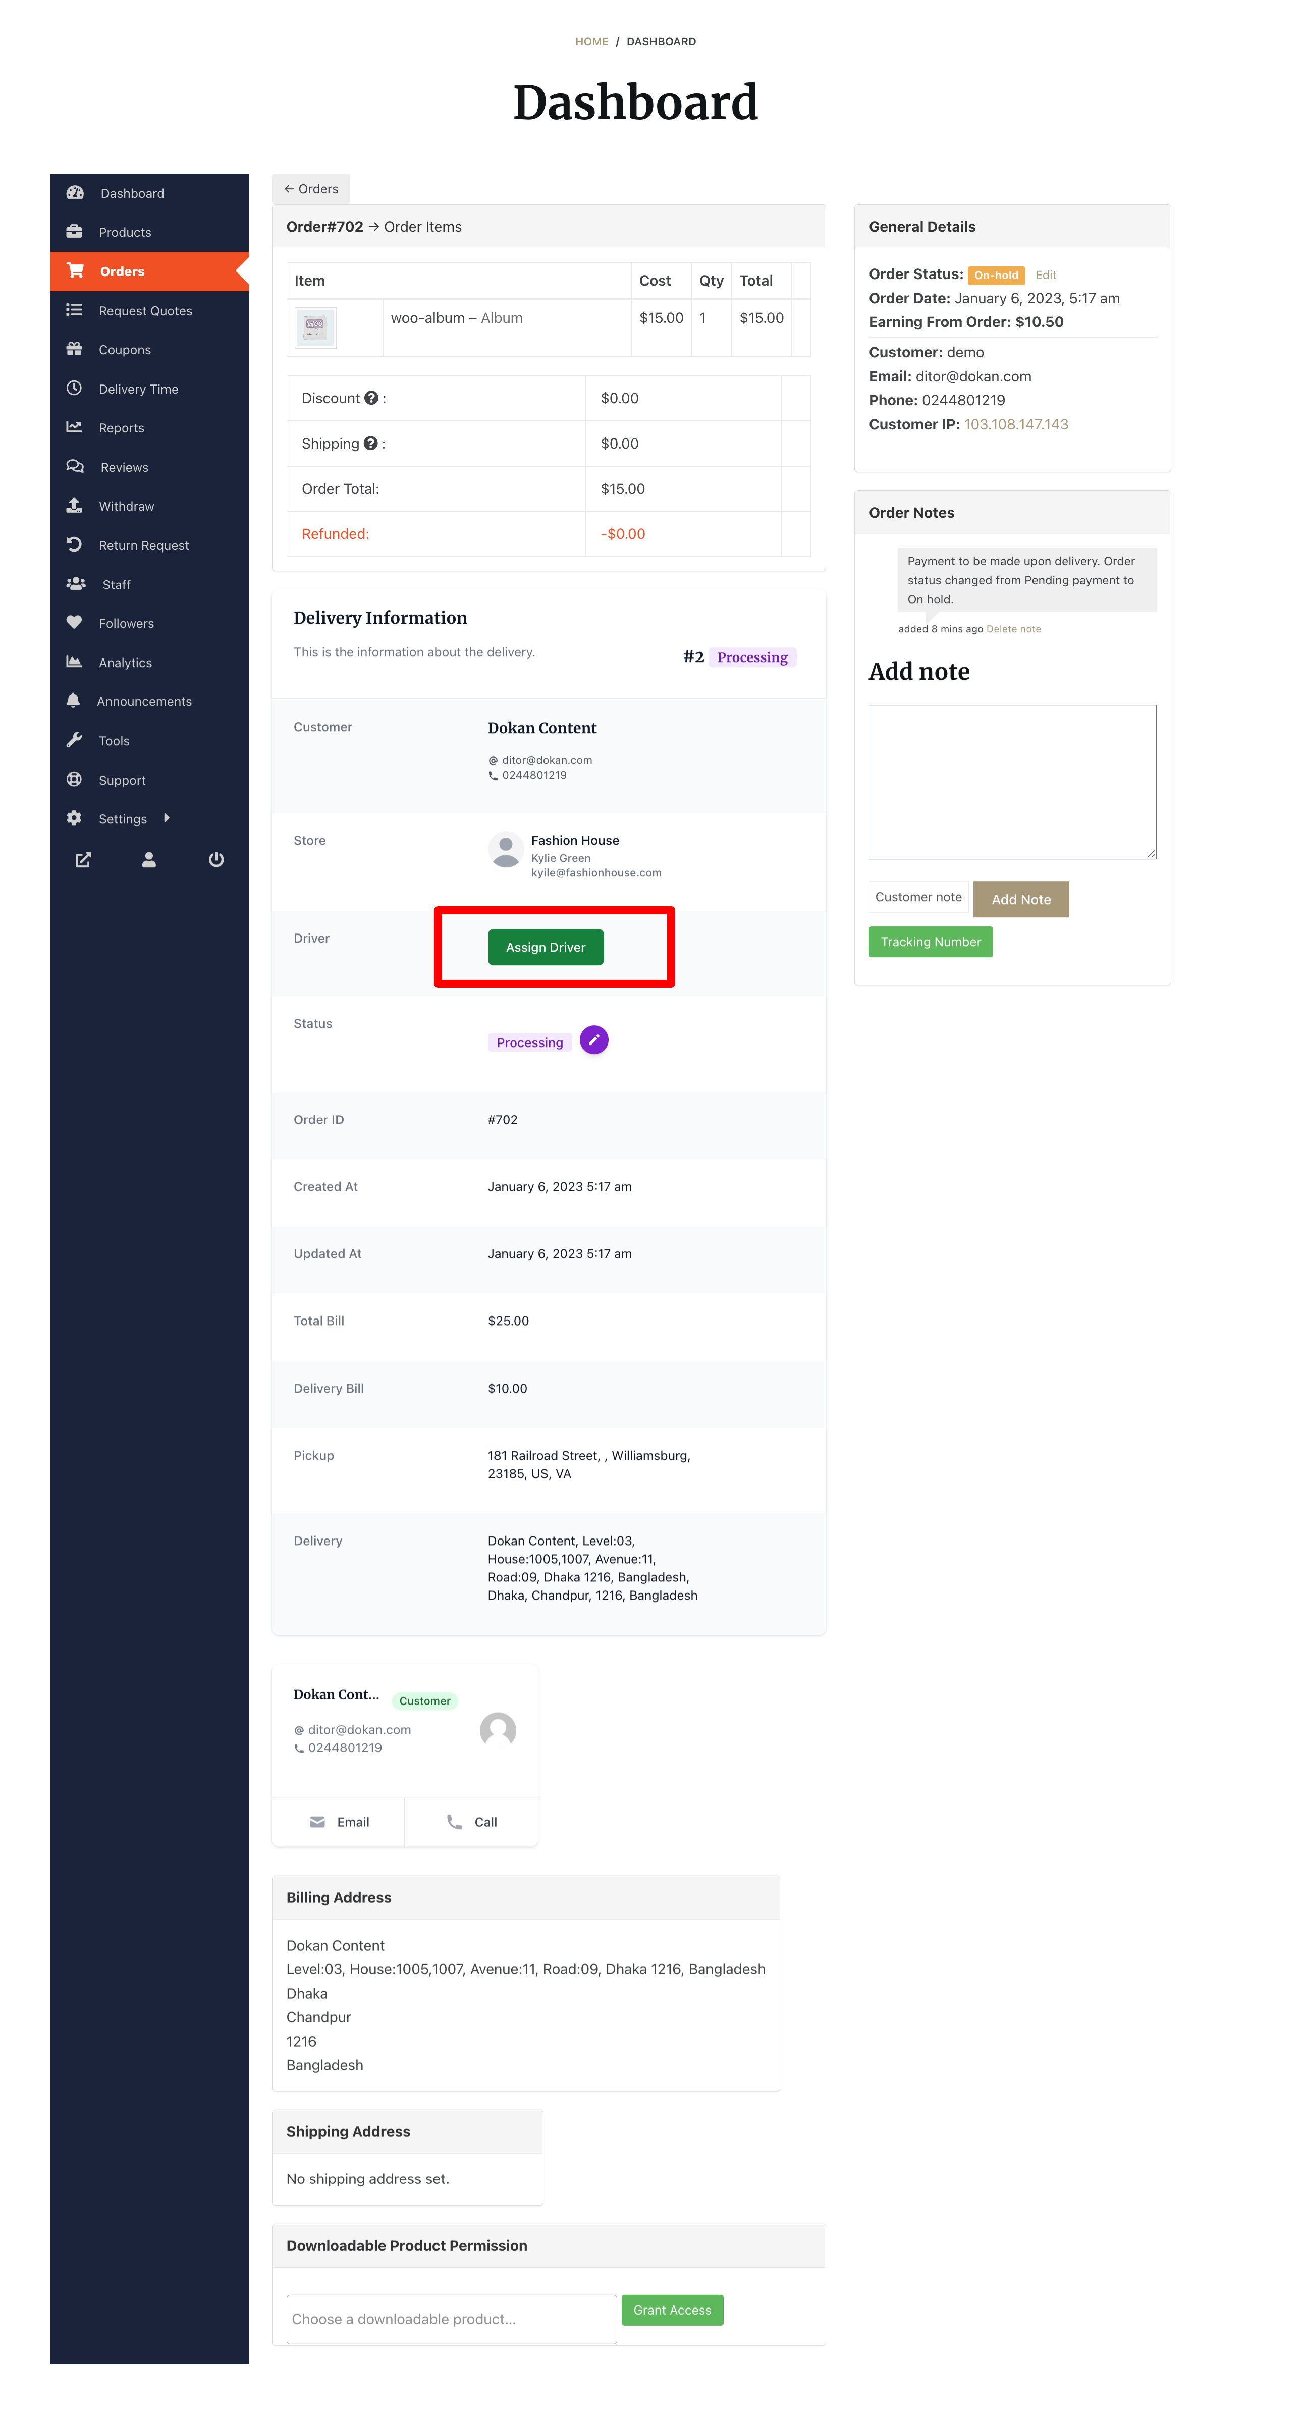
Task: Open the Products section icon
Action: pyautogui.click(x=76, y=232)
